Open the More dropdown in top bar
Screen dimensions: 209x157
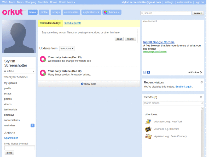[x=71, y=2]
